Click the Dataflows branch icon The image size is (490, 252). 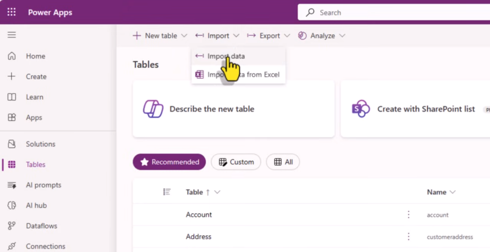click(11, 226)
